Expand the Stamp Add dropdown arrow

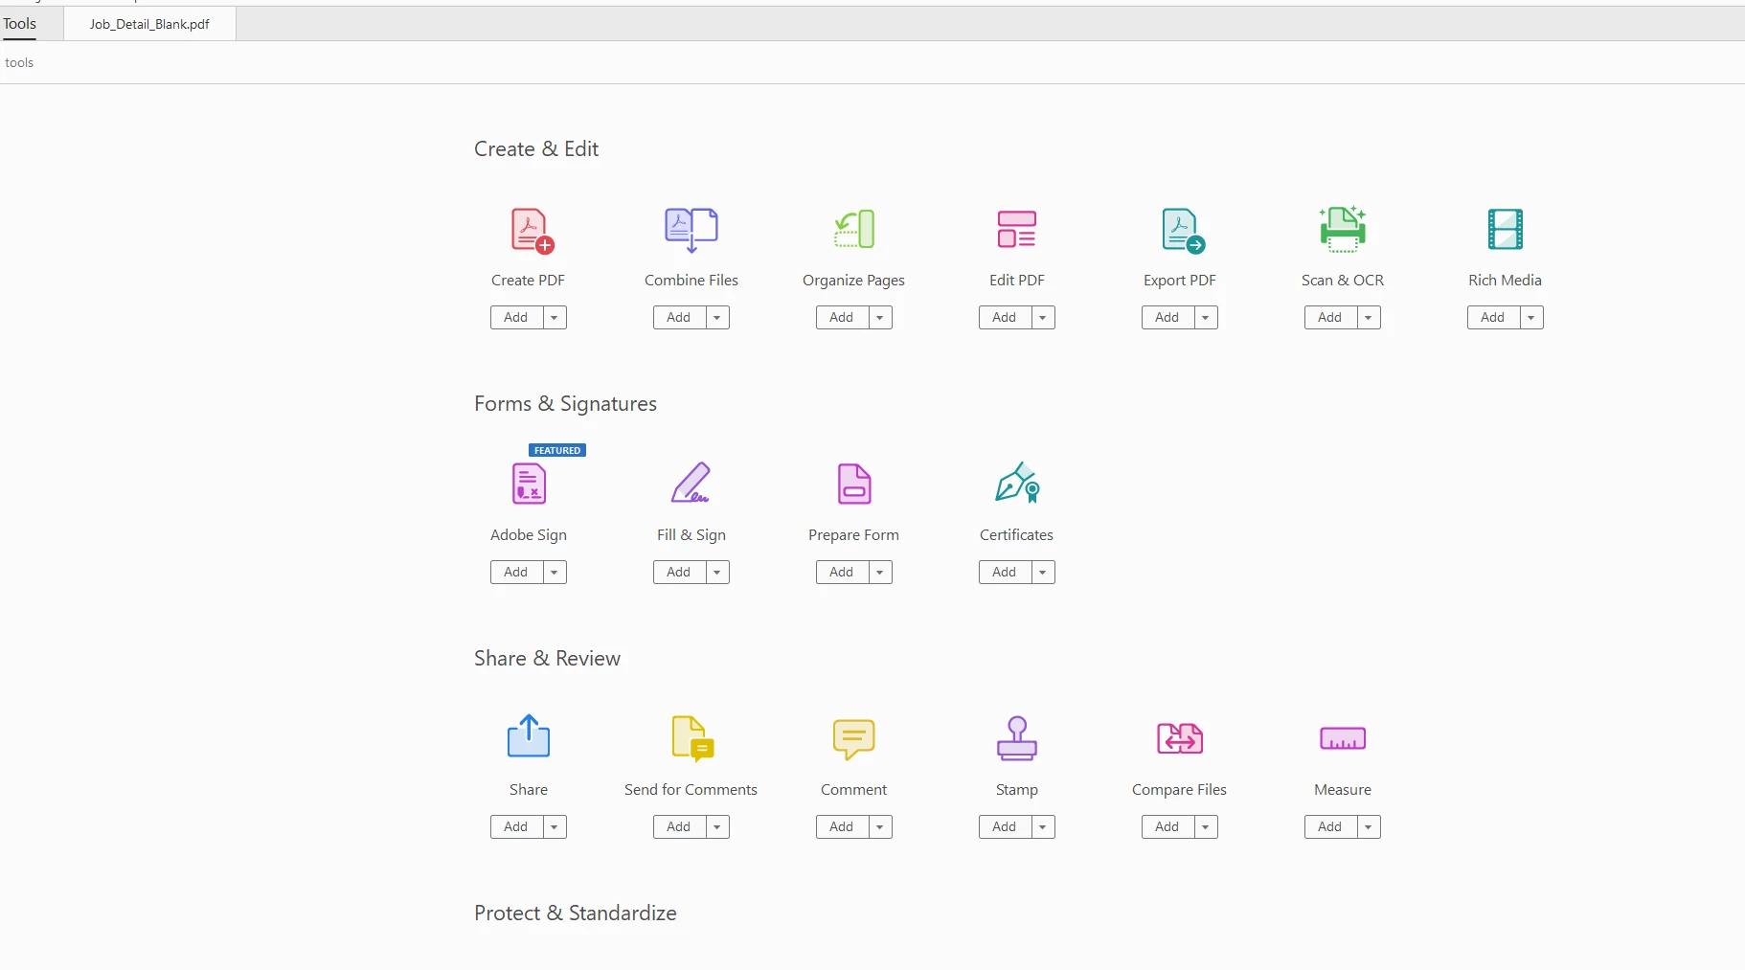1043,827
